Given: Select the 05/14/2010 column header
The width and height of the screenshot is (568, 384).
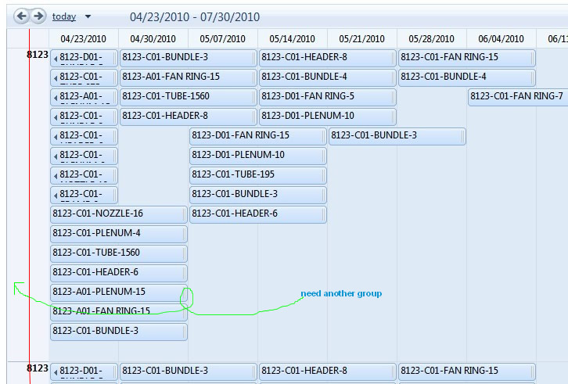Looking at the screenshot, I should (292, 39).
